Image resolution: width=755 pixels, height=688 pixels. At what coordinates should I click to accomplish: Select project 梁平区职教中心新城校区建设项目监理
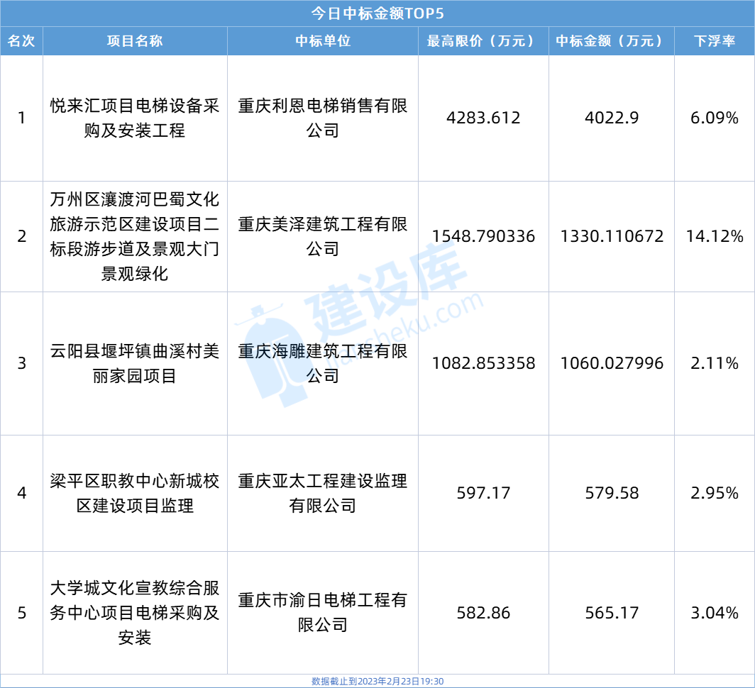click(x=135, y=494)
